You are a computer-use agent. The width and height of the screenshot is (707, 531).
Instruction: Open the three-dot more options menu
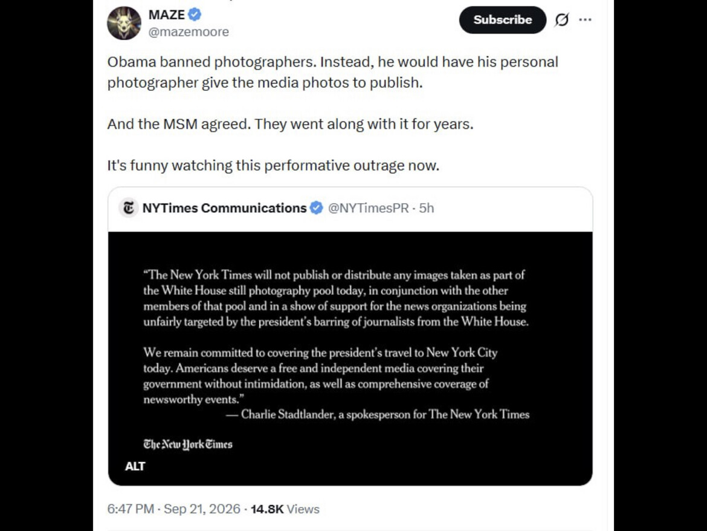[585, 20]
